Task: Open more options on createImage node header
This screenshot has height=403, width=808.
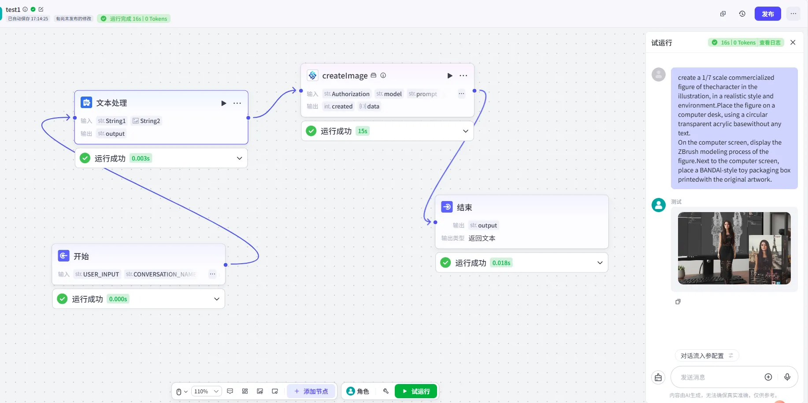Action: coord(463,76)
